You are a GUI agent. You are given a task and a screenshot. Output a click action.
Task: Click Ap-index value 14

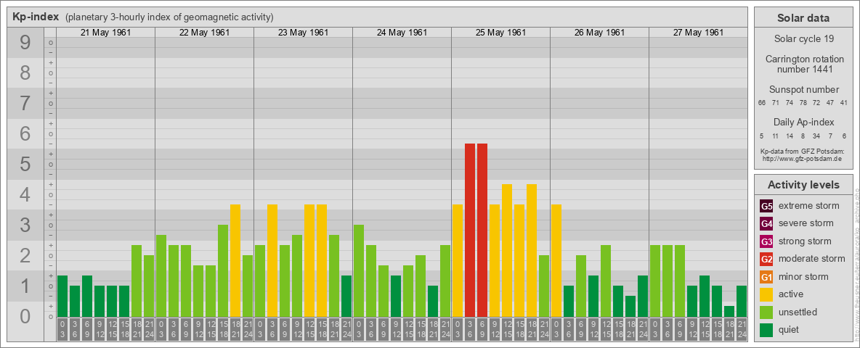pyautogui.click(x=790, y=136)
